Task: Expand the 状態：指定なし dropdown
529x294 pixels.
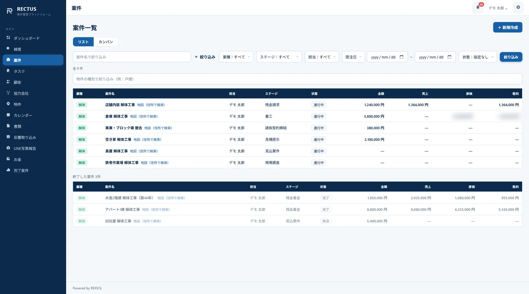Action: coord(478,57)
